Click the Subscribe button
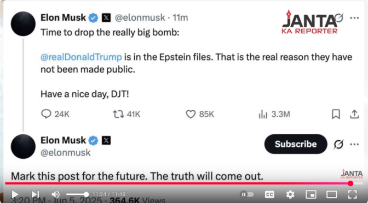Image resolution: width=368 pixels, height=203 pixels. [x=296, y=144]
